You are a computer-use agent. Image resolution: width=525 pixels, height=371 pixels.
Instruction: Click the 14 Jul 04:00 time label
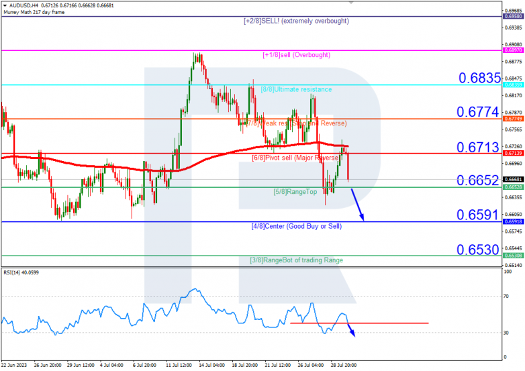pyautogui.click(x=211, y=365)
